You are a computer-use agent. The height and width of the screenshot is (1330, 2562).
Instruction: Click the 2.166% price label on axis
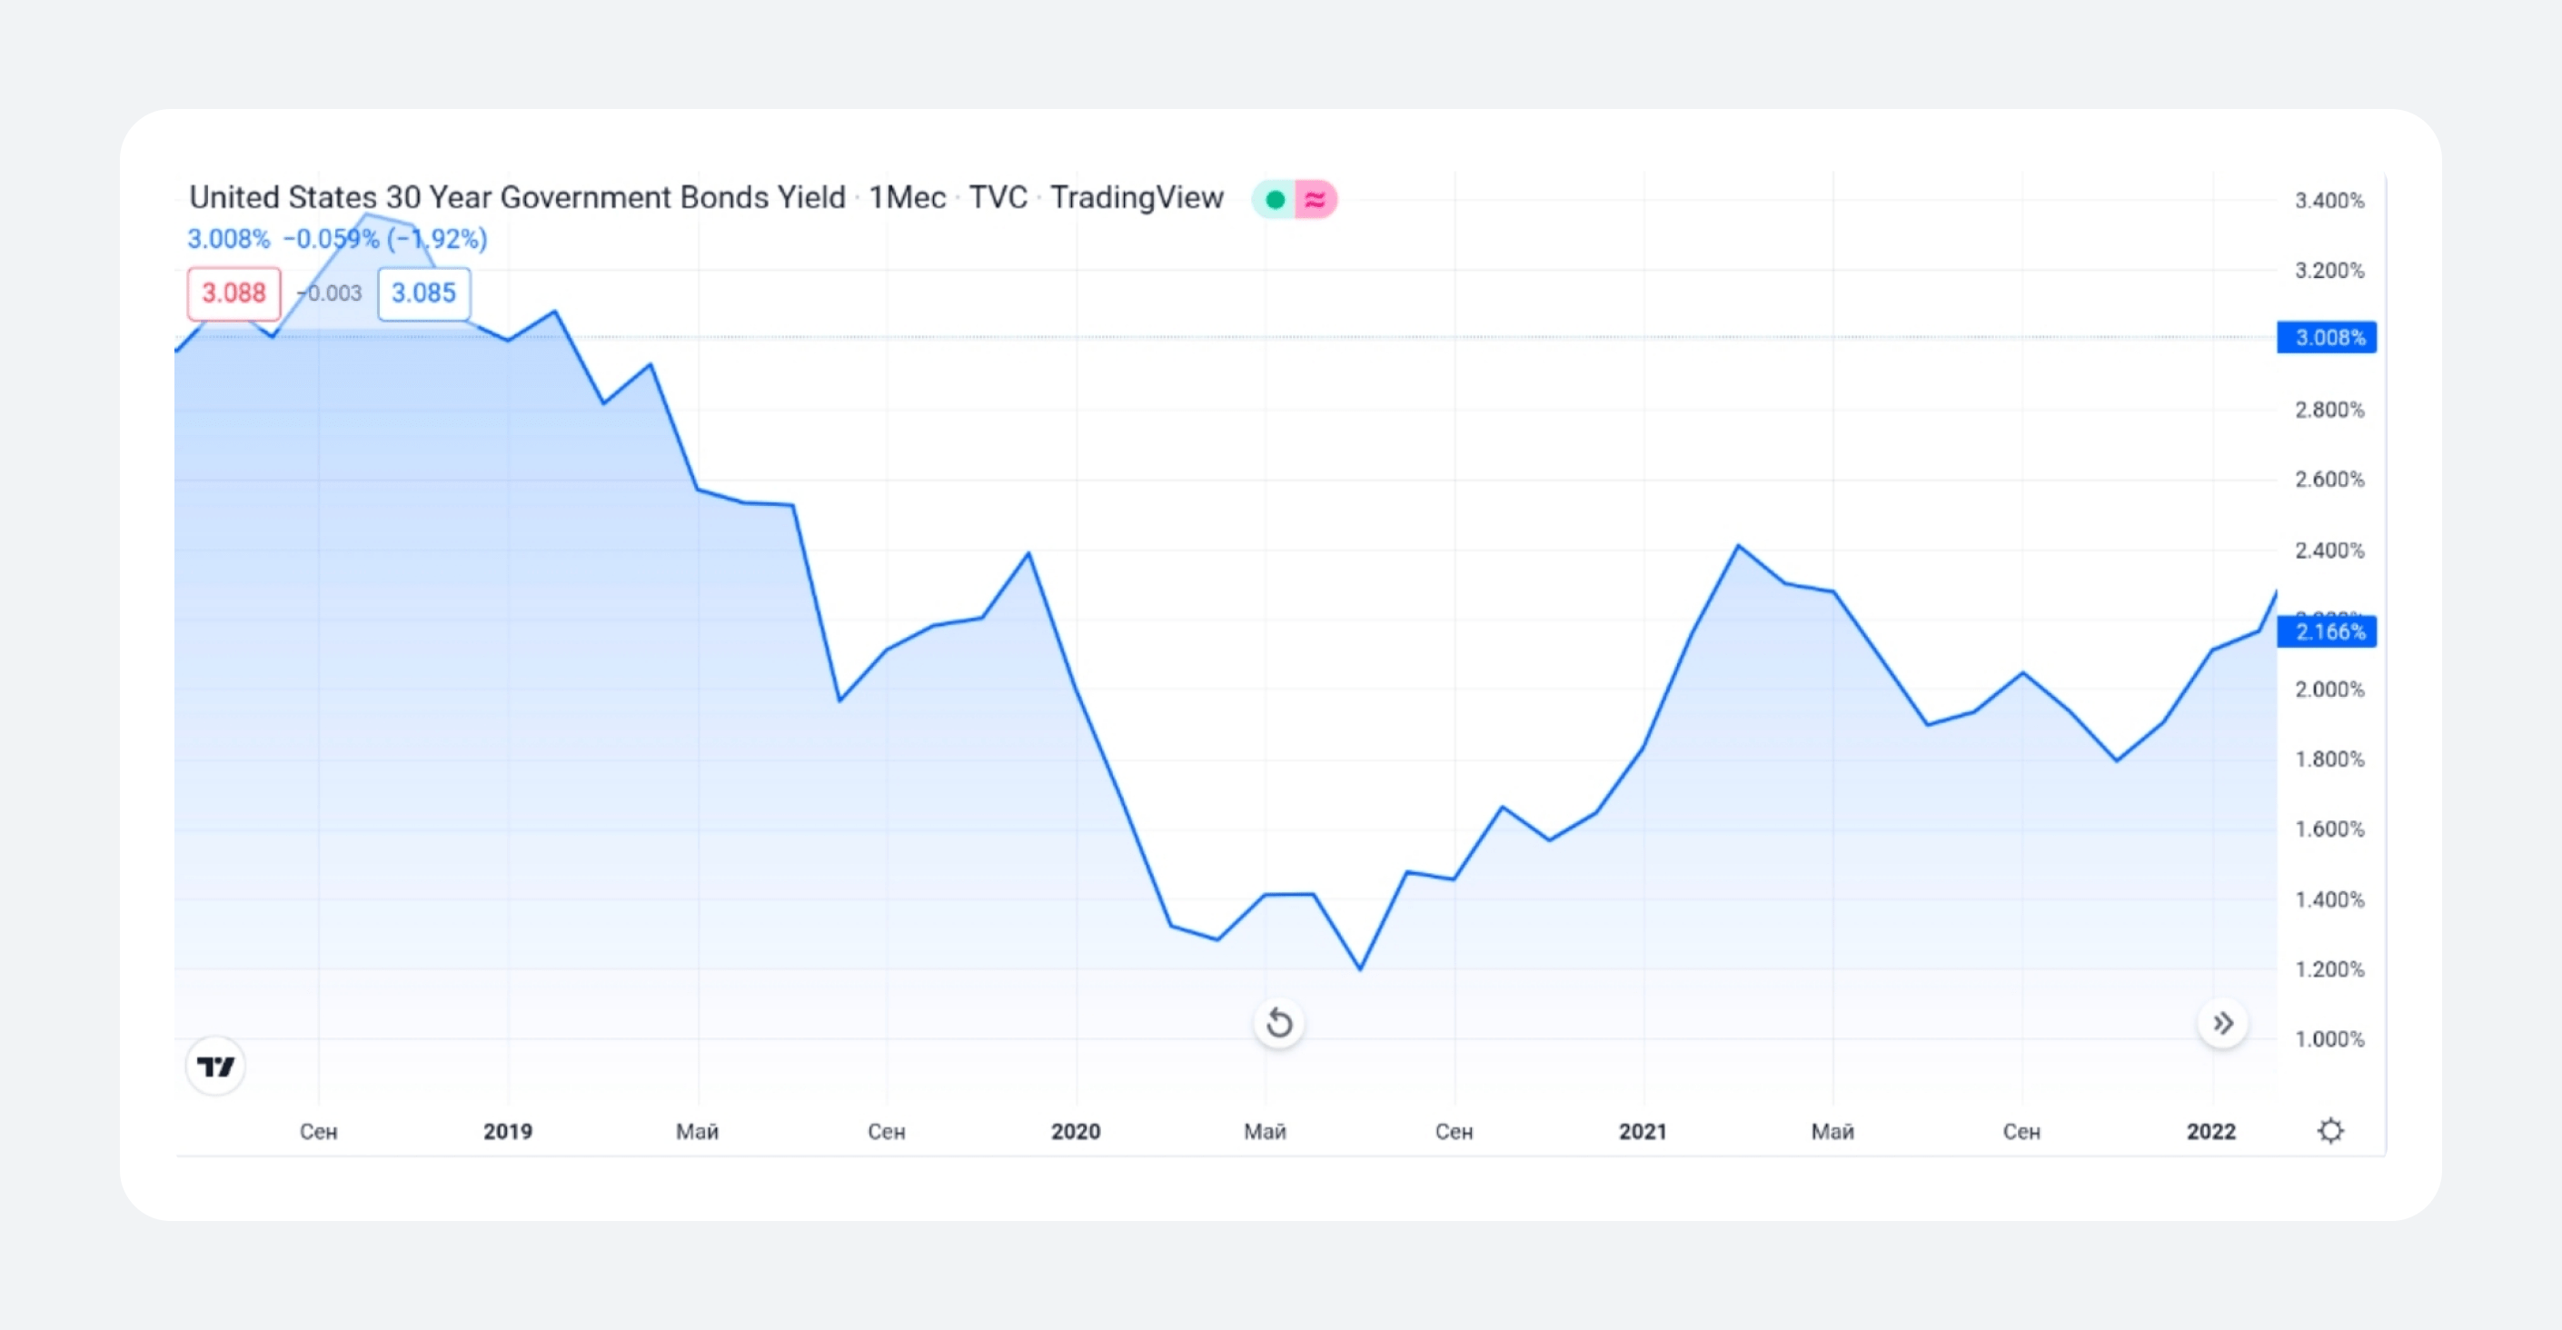click(x=2328, y=631)
